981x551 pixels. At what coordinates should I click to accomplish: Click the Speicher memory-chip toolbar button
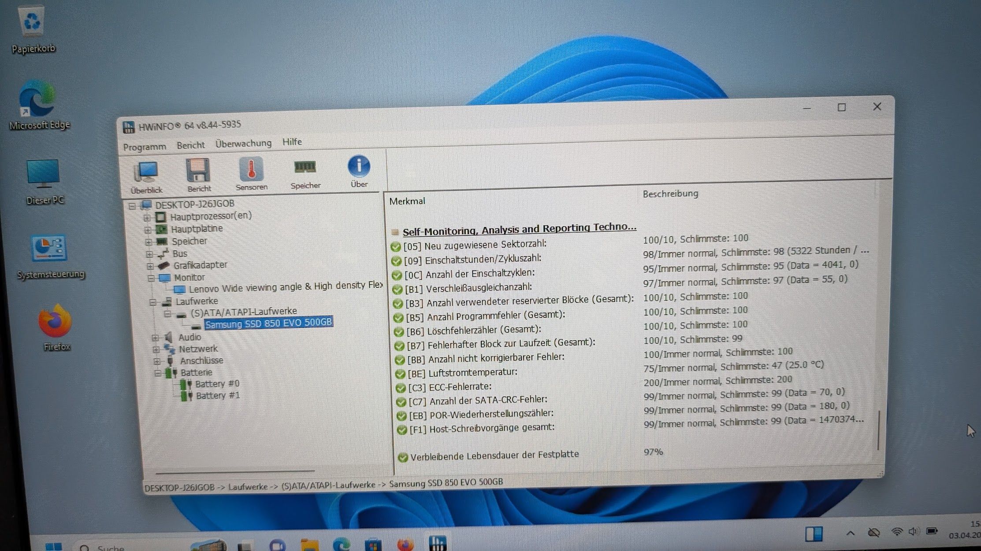pos(305,174)
